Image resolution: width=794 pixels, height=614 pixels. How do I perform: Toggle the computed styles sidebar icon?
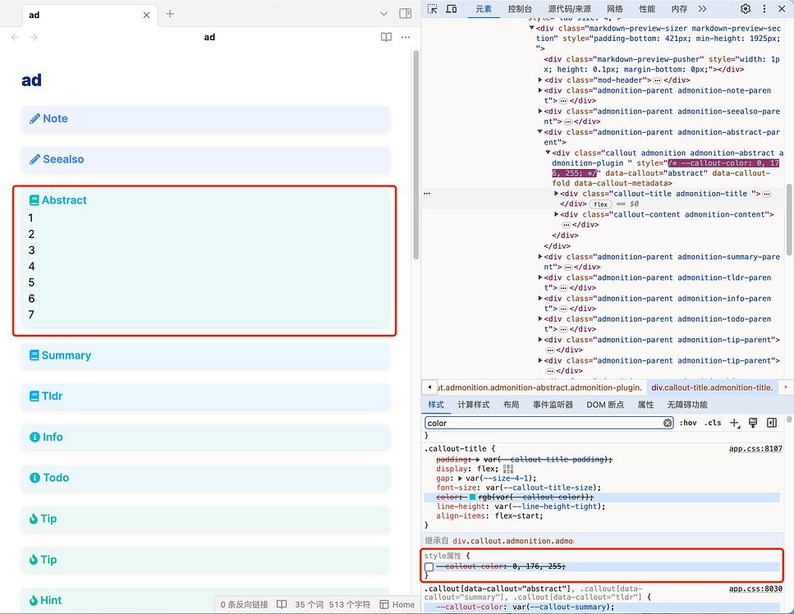[772, 423]
